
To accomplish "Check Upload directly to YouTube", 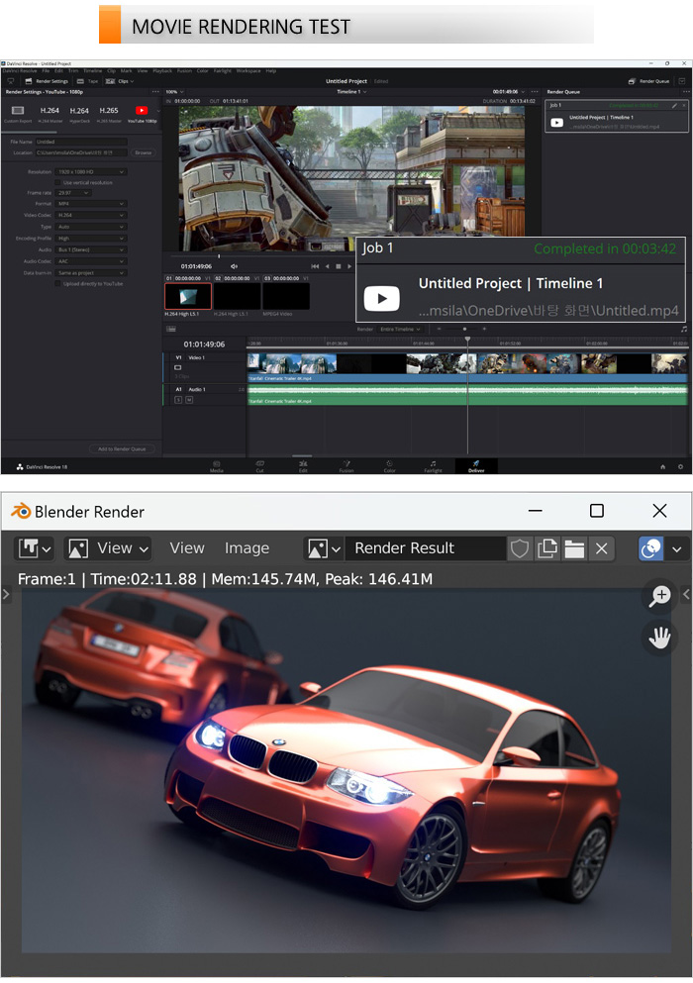I will coord(58,283).
